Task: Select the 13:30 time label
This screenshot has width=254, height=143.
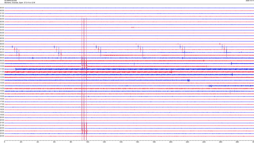Action: [x=2, y=83]
